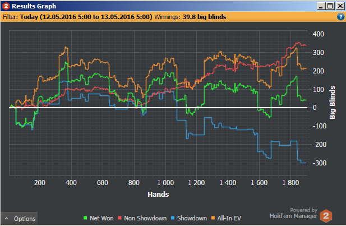
Task: Click the Hold'em Manager 2 orange logo
Action: 326,216
